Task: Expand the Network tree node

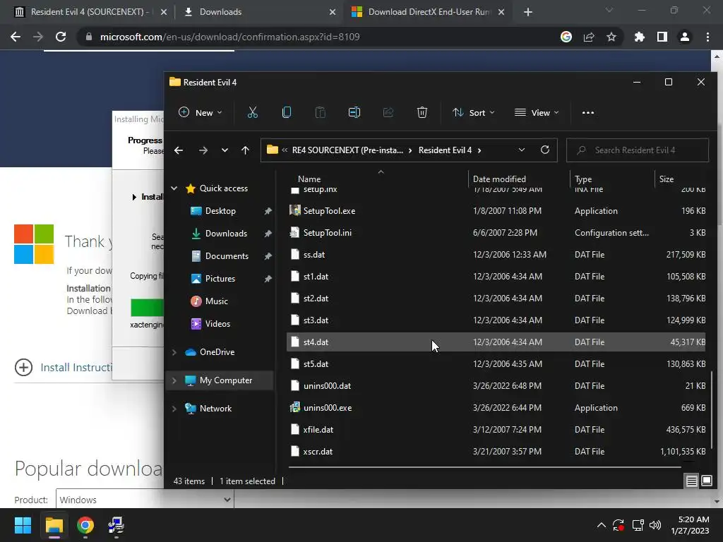Action: pos(174,409)
